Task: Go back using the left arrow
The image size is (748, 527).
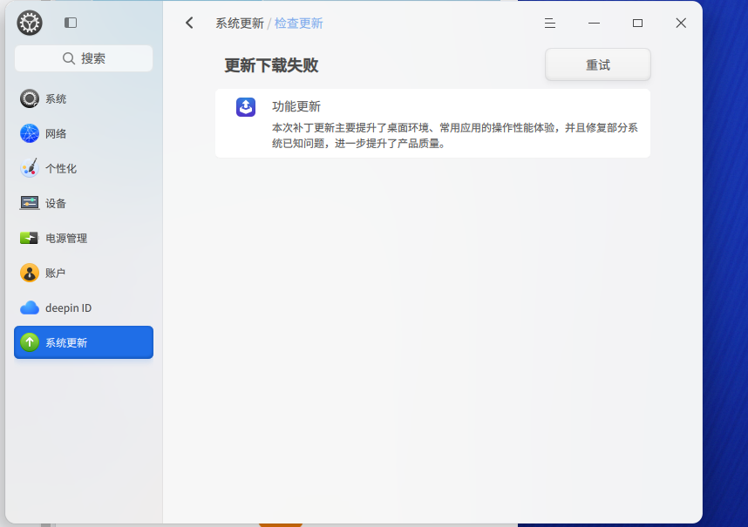Action: tap(189, 23)
